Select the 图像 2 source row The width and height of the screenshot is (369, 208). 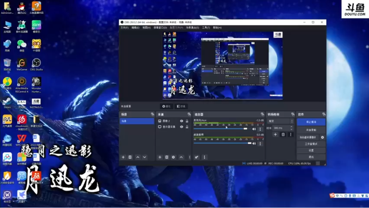(173, 121)
